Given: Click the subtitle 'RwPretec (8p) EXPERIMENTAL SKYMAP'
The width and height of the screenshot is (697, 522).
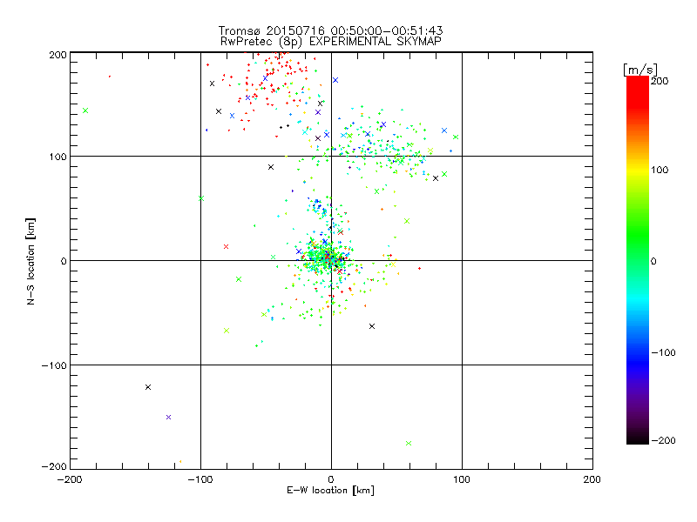Looking at the screenshot, I should pos(330,41).
